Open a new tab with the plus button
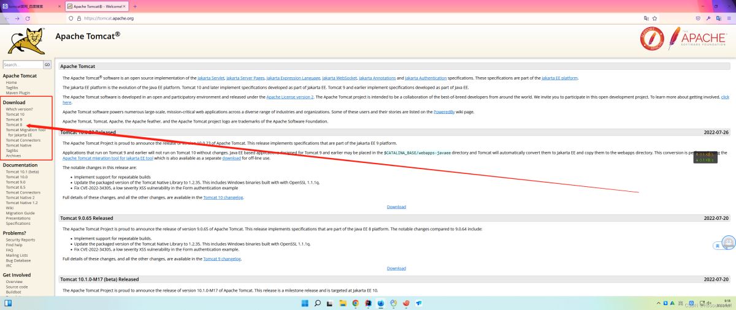 point(135,6)
